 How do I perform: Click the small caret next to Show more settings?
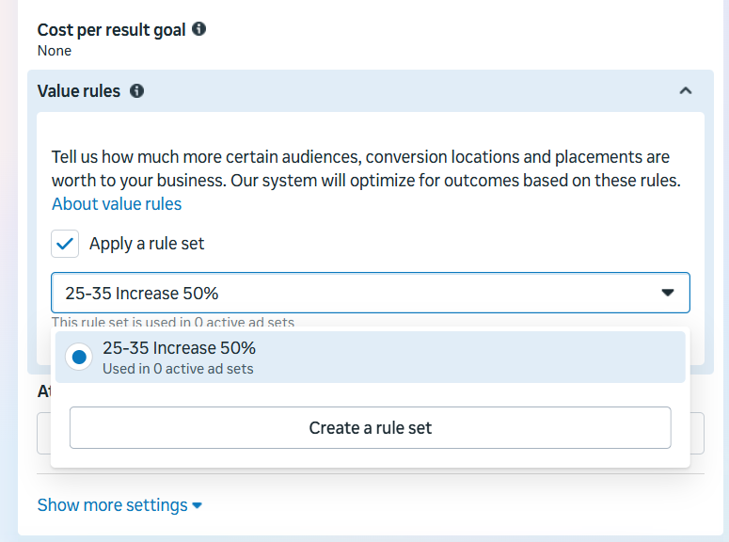click(x=198, y=506)
